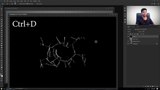This screenshot has width=160, height=90.
Task: Toggle the Auto-Enhance checkbox
Action: [x=27, y=4]
